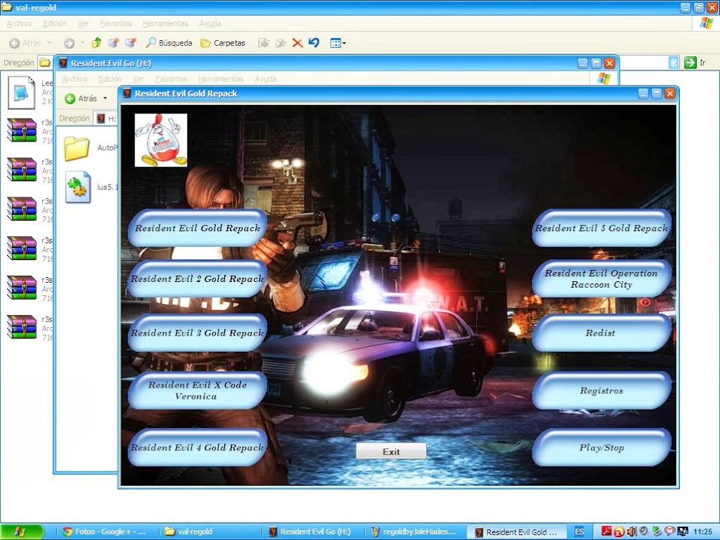
Task: Click Atrás back button in val-regold window
Action: 25,43
